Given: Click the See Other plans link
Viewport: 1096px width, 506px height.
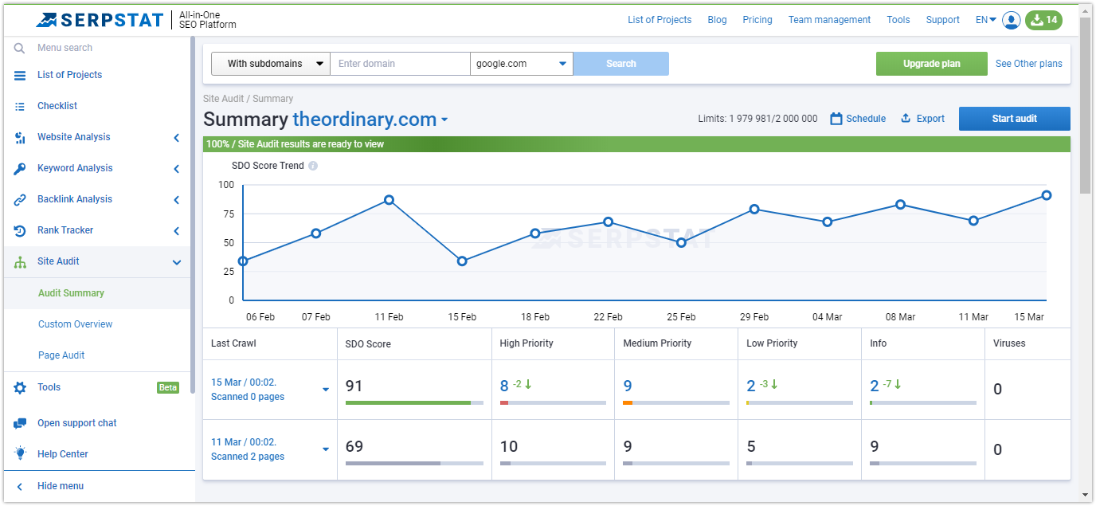Looking at the screenshot, I should coord(1029,64).
